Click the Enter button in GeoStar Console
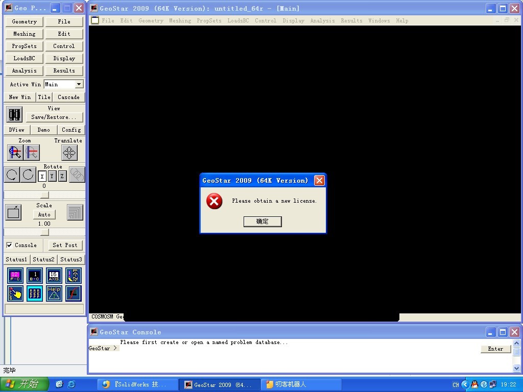The height and width of the screenshot is (392, 523). [495, 349]
